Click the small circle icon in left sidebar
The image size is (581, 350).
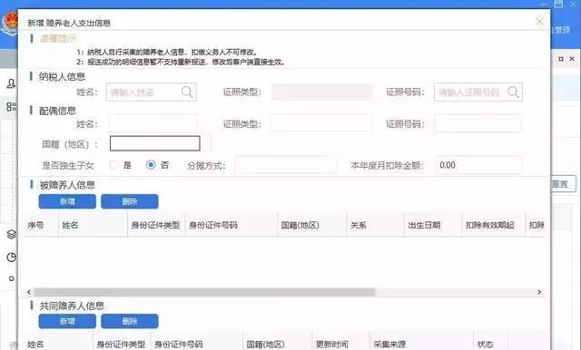coord(12,278)
